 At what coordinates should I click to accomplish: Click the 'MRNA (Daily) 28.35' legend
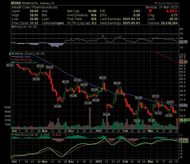(x=30, y=54)
